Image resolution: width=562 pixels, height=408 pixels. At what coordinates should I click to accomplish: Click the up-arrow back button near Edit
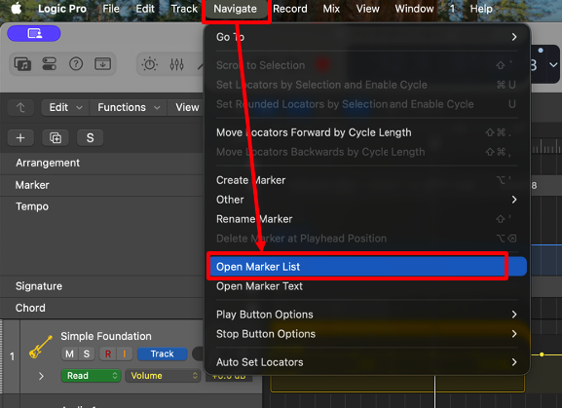coord(20,107)
